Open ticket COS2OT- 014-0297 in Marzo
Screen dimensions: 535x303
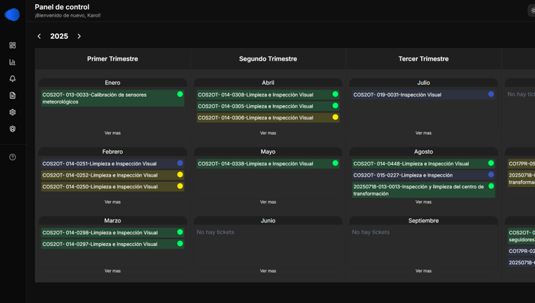pyautogui.click(x=113, y=244)
